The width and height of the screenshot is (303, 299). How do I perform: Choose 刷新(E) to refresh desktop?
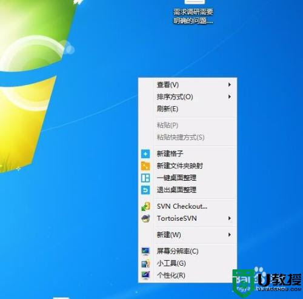click(187, 109)
